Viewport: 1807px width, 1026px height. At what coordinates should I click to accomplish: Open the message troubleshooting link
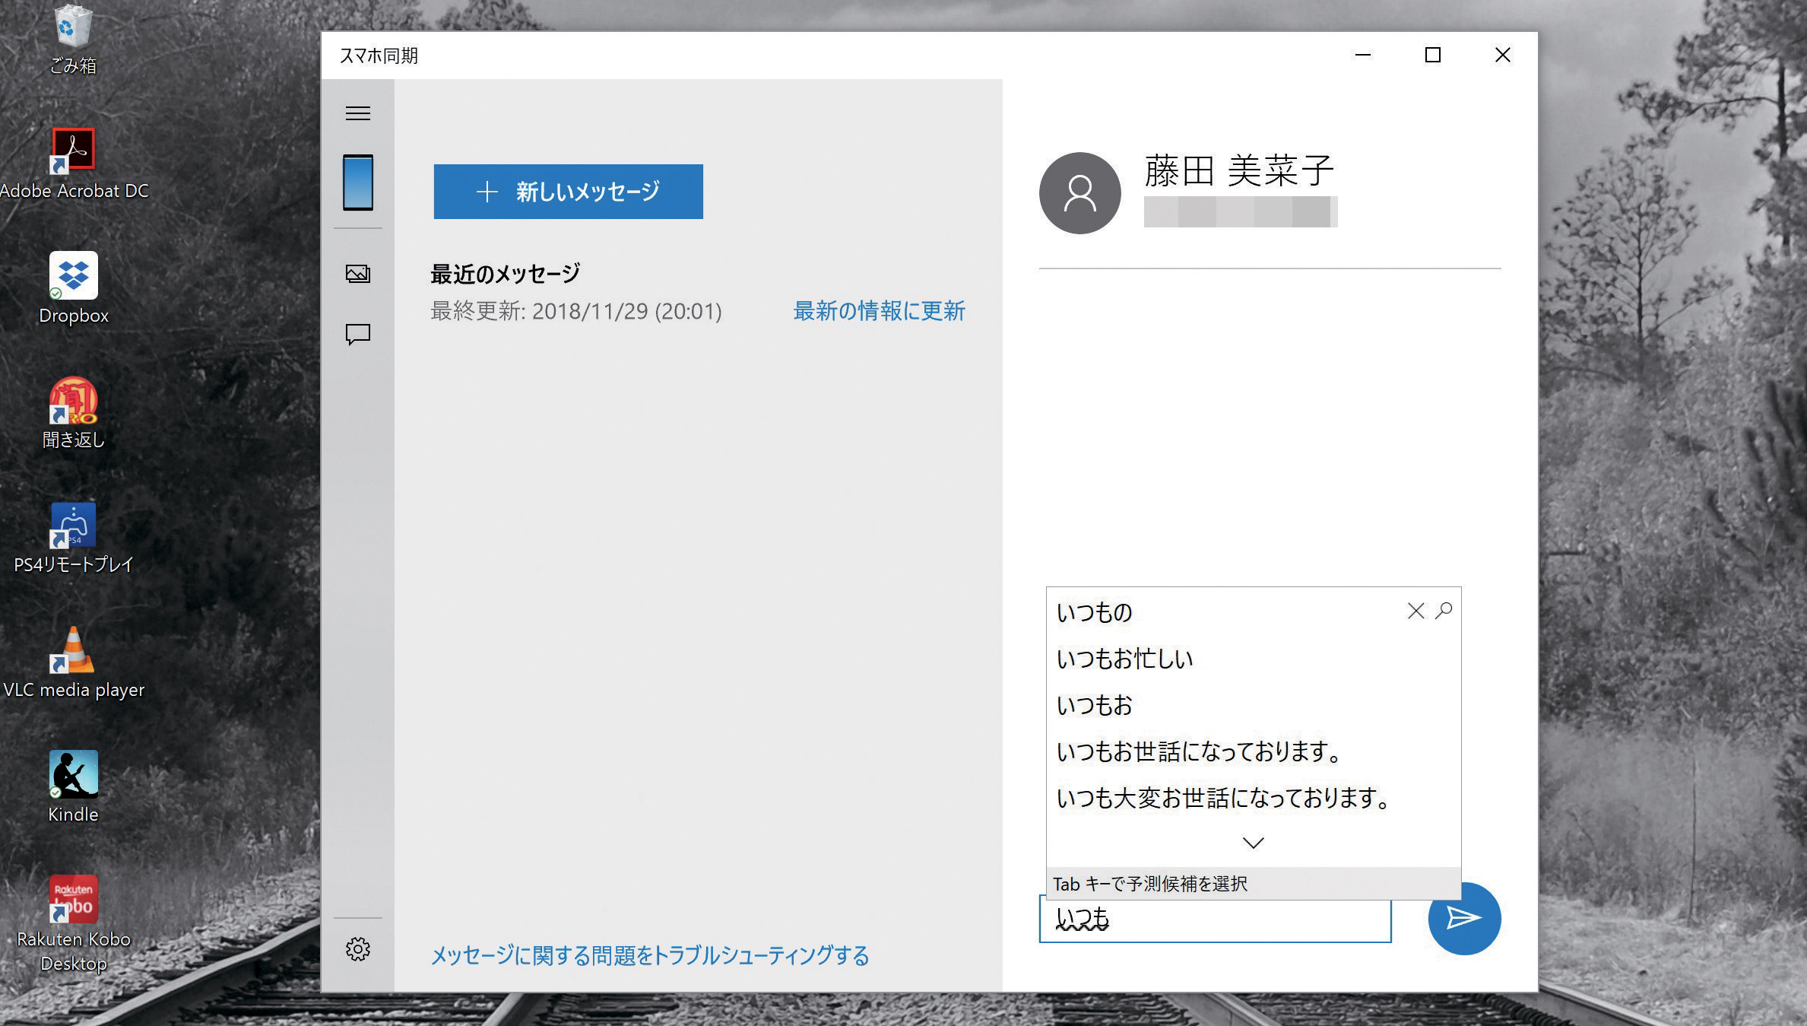click(x=649, y=955)
